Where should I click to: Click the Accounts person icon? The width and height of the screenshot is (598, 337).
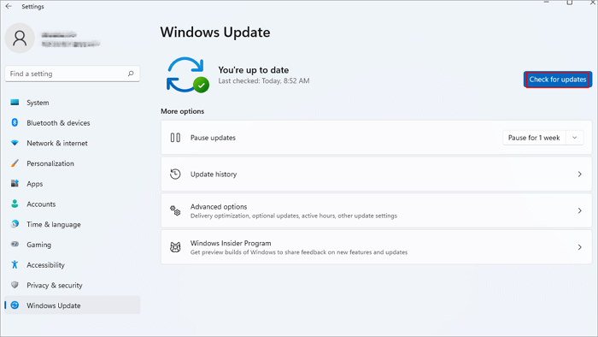pyautogui.click(x=15, y=204)
